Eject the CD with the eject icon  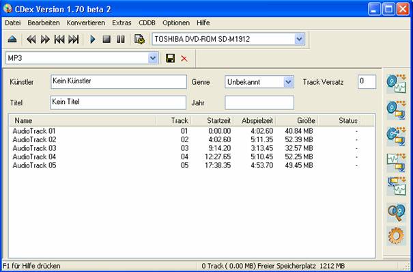point(12,39)
